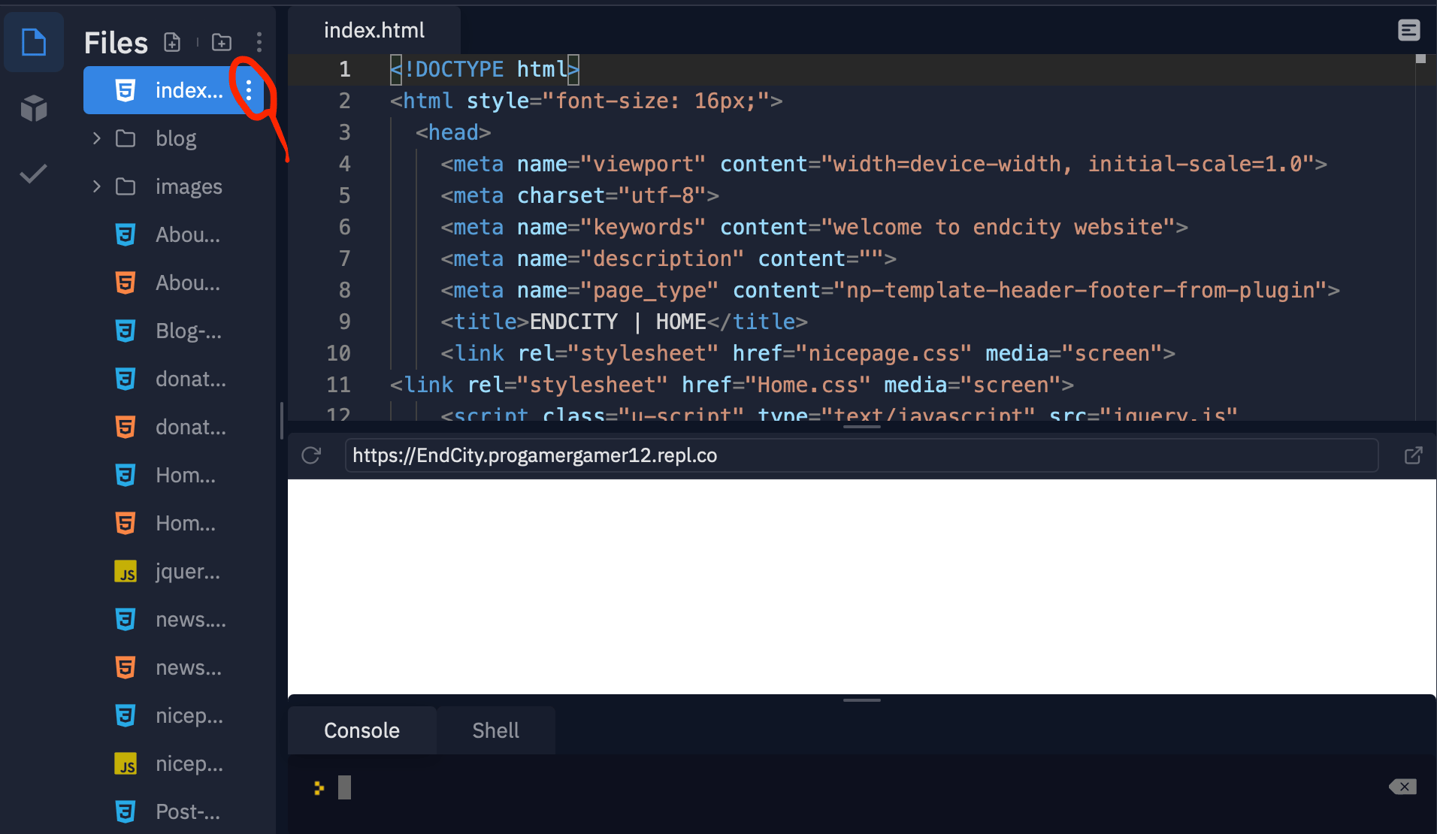Open the Hom... HTML file (orange icon)
Screen dimensions: 1437x834
tap(173, 523)
